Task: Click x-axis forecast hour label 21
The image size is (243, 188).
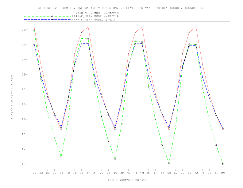Action: 81,173
